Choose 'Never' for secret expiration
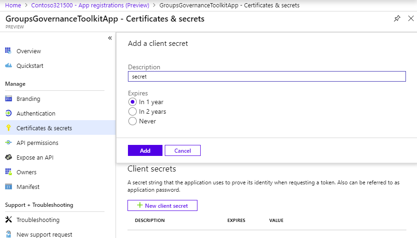The image size is (417, 238). (133, 121)
